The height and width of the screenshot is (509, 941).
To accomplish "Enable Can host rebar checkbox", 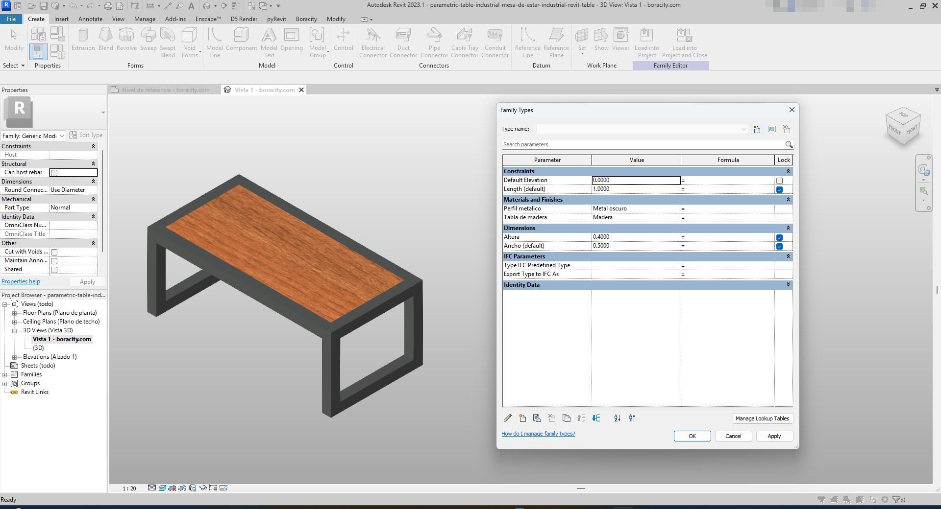I will click(x=54, y=173).
